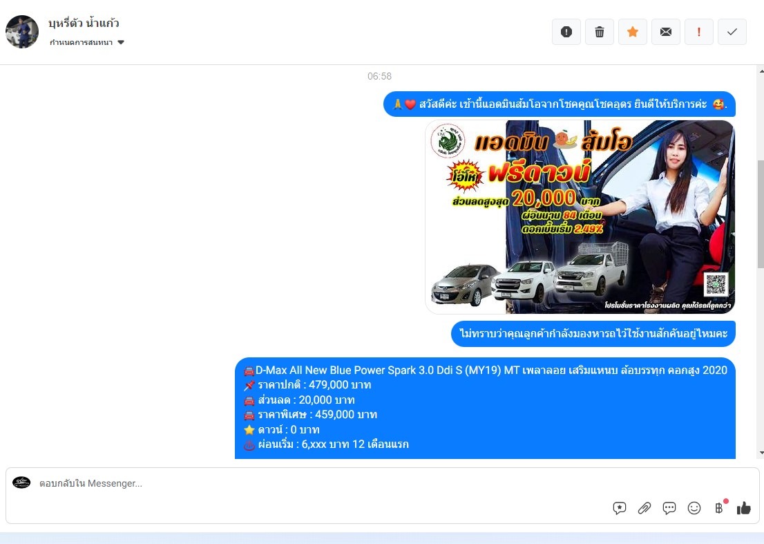764x544 pixels.
Task: Click the ส่วนลด : 20,000 บาท line
Action: [x=299, y=400]
